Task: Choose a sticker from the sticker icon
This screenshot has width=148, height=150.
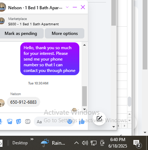Action: [18, 121]
